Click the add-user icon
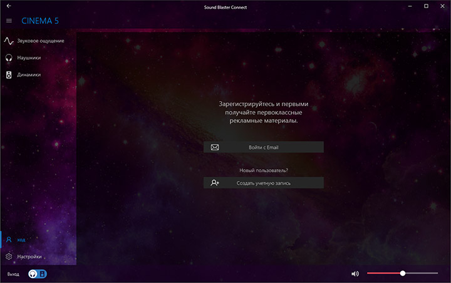The image size is (451, 283). pos(215,183)
